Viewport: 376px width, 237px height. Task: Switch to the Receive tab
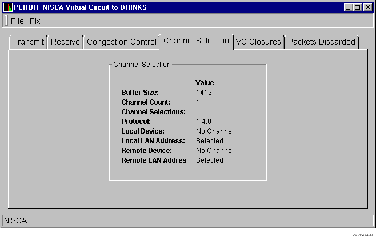coord(65,42)
